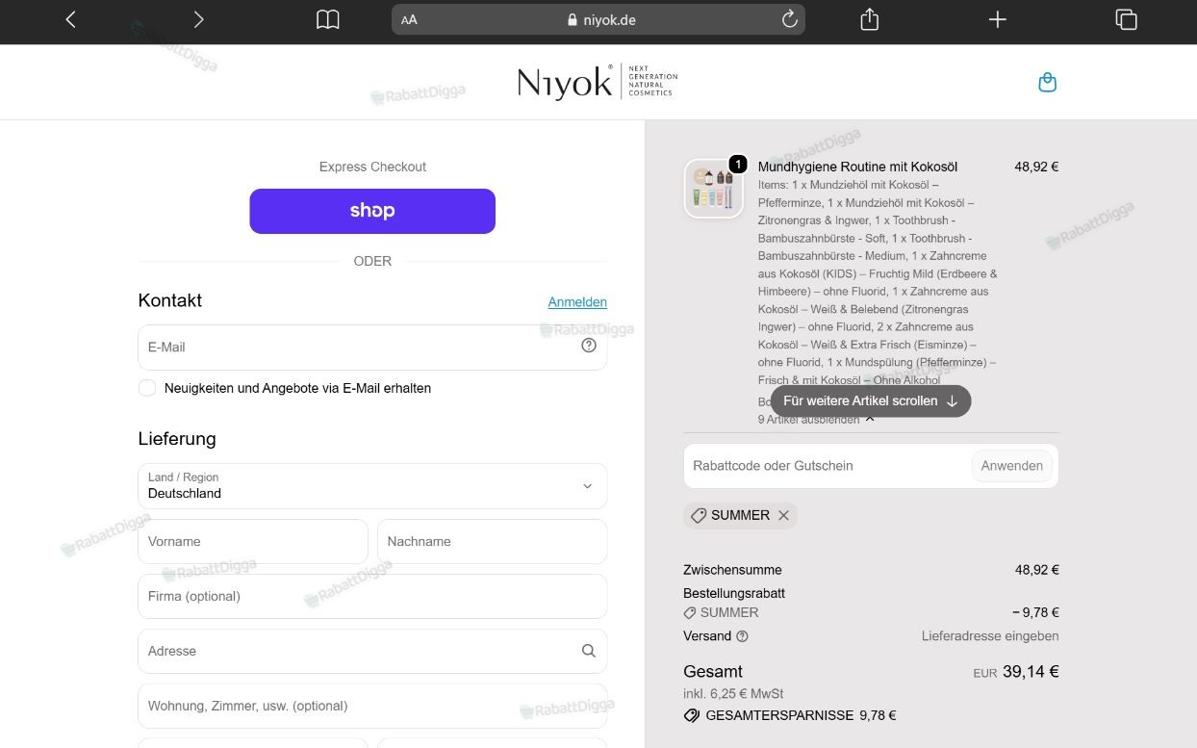Click product title Mundhygiene Routine mit Kokosöl
Screen dimensions: 1197x748
click(x=857, y=167)
